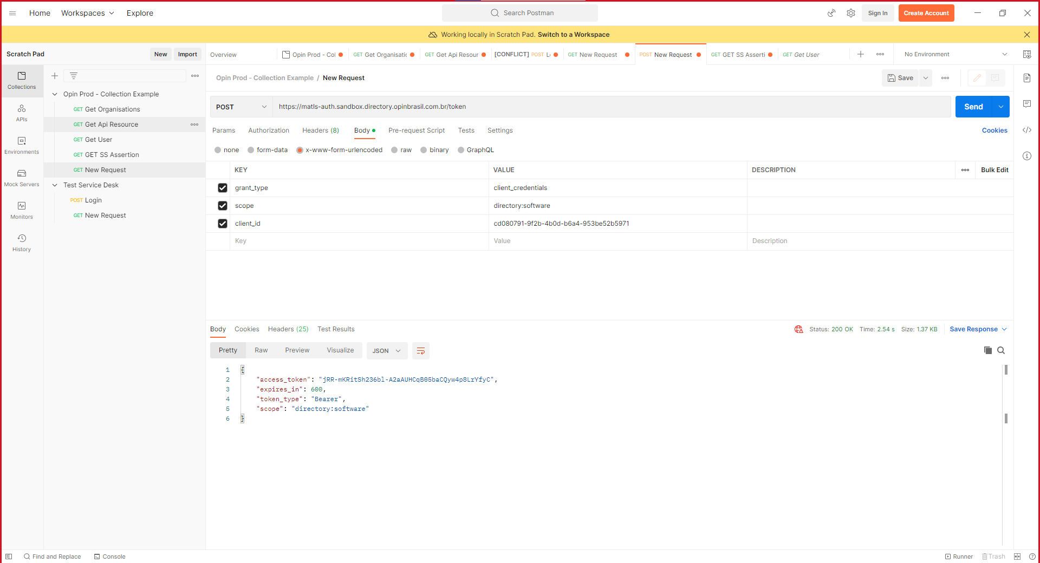Collapse the Test Service Desk collection

click(55, 185)
